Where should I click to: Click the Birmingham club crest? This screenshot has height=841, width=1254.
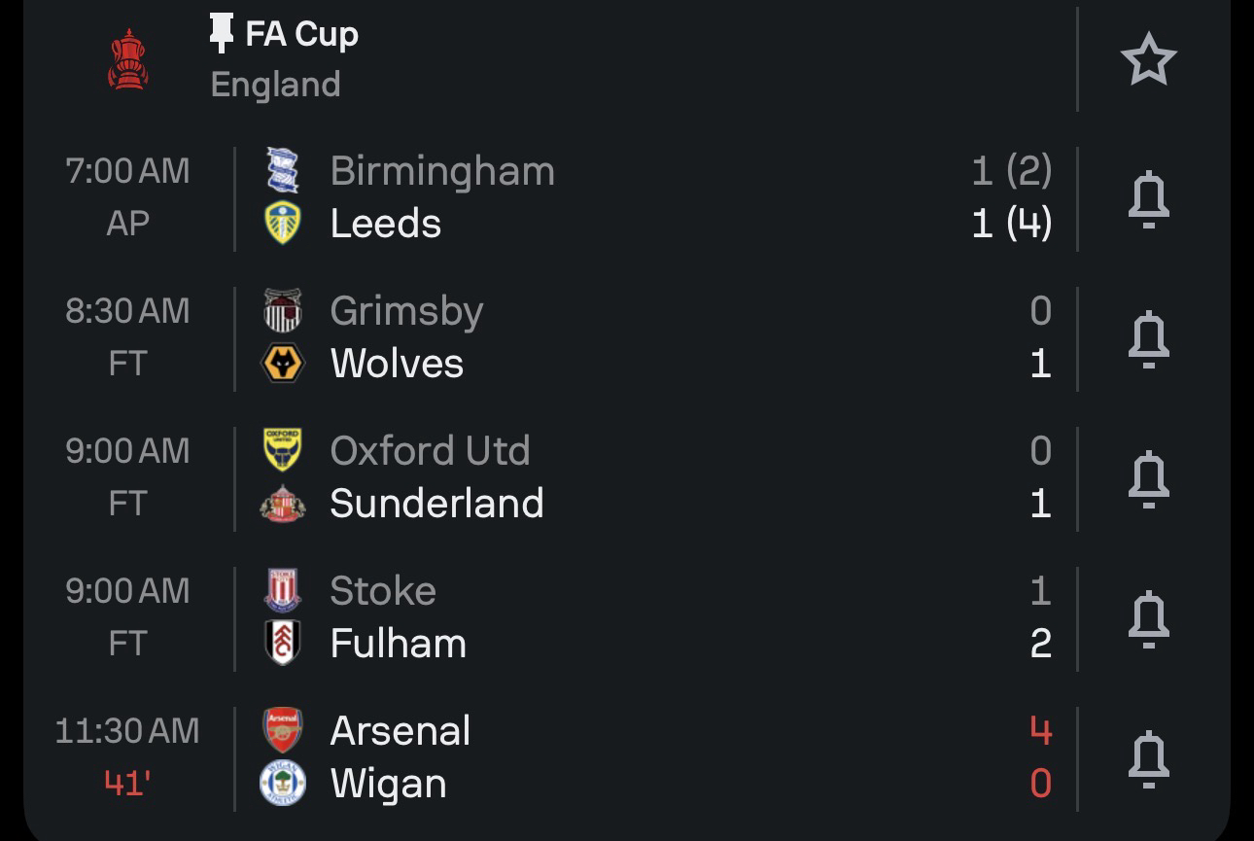282,171
